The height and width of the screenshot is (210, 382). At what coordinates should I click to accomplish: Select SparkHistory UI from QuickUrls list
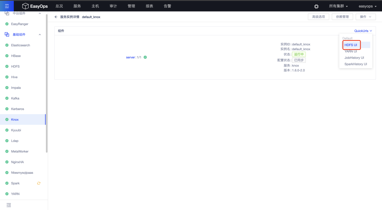[x=356, y=64]
